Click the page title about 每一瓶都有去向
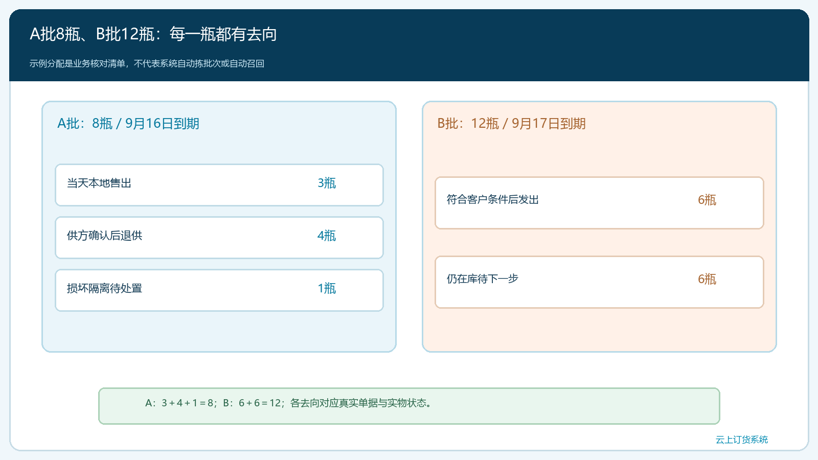This screenshot has height=460, width=818. click(x=153, y=34)
